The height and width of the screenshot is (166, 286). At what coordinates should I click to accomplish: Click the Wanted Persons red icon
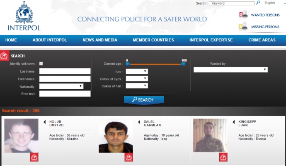tap(243, 15)
